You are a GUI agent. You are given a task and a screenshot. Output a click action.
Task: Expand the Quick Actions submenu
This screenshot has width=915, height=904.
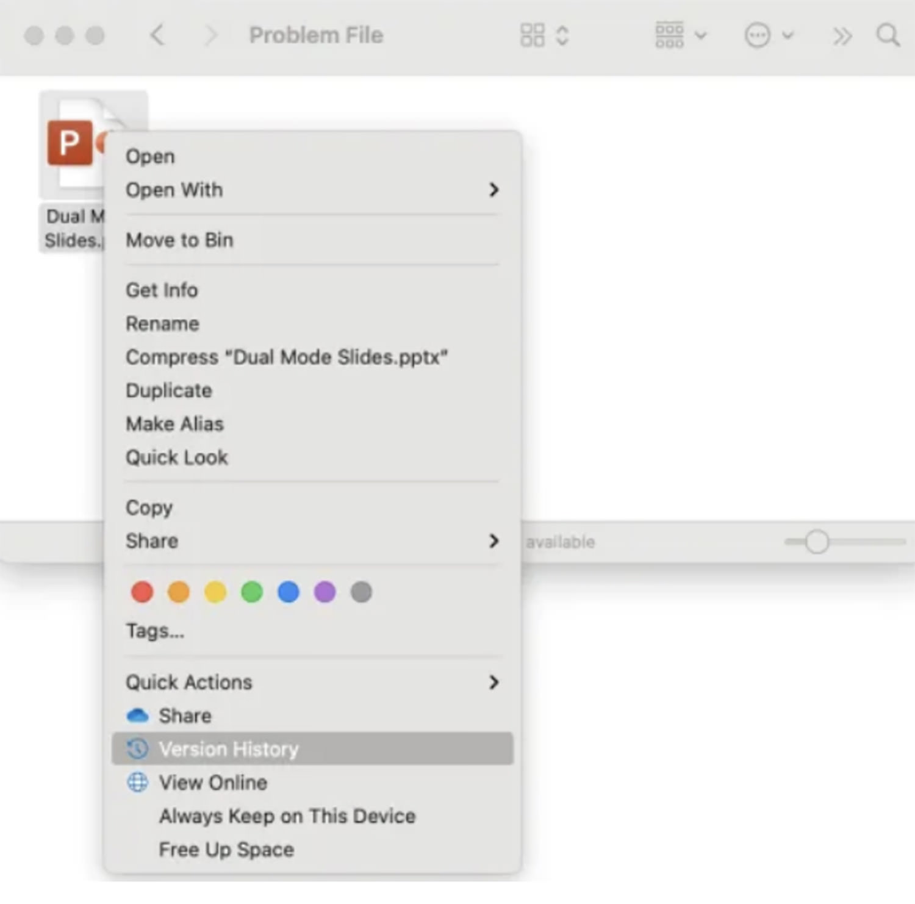point(312,683)
